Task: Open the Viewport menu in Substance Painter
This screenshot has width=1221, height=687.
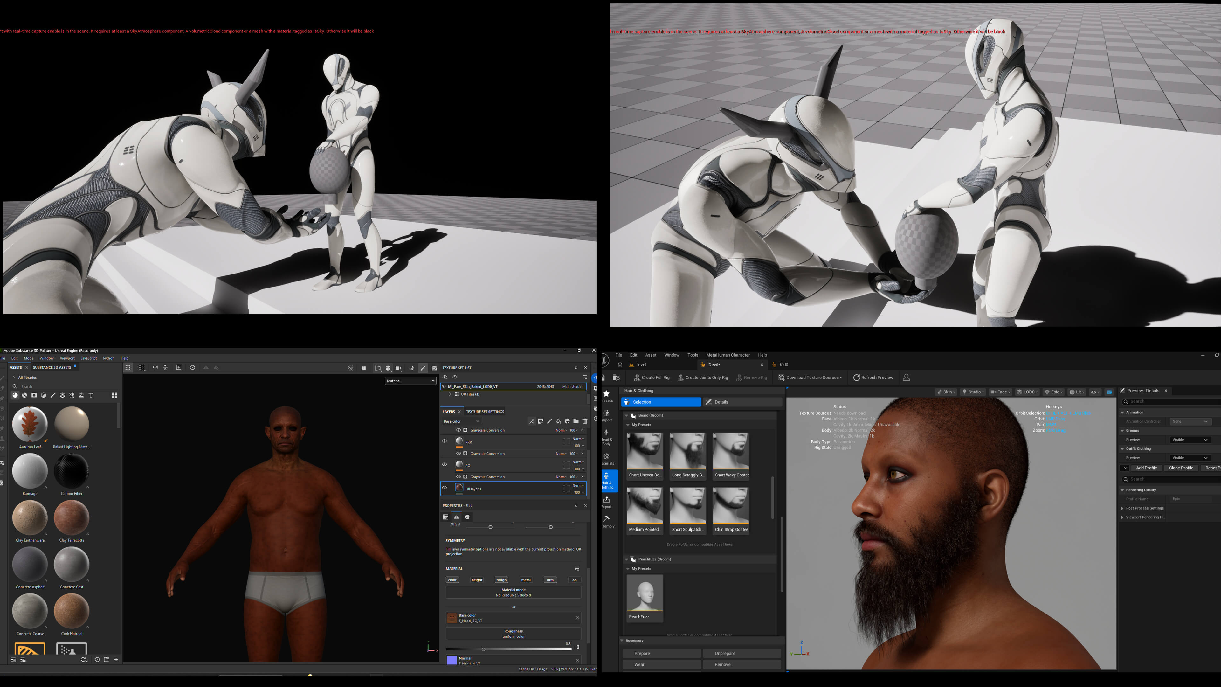Action: pos(67,358)
